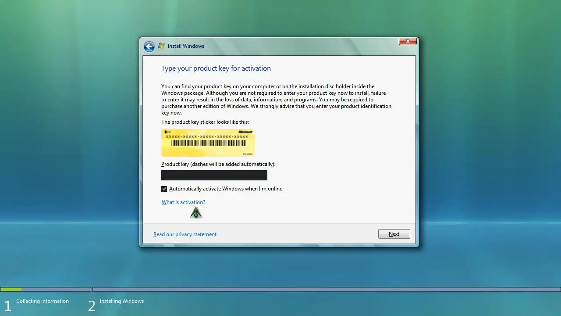Click the Installing Windows step label
The width and height of the screenshot is (561, 316).
[122, 301]
